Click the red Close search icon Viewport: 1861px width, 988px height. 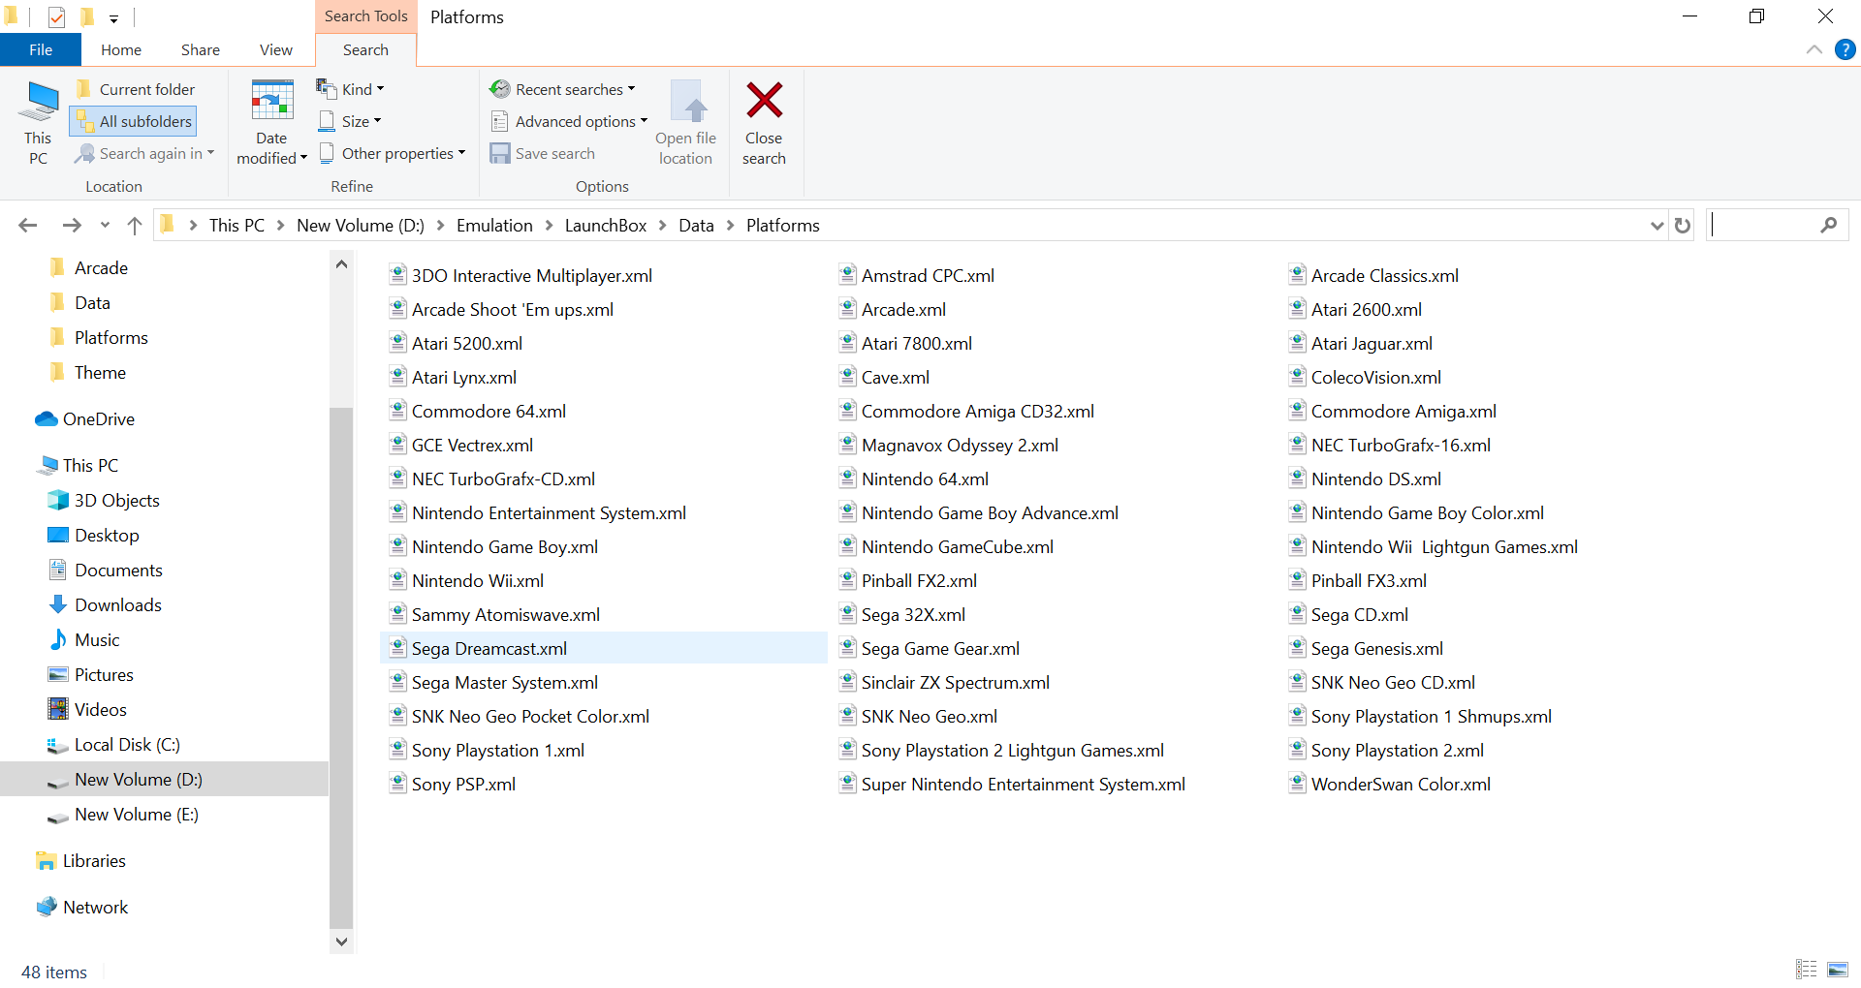(764, 101)
